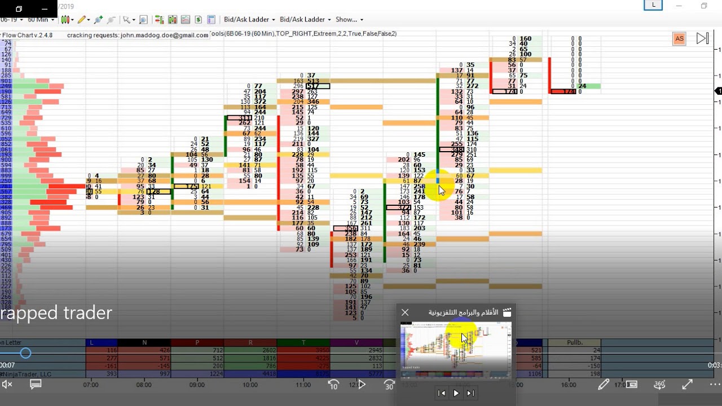Viewport: 722px width, 406px height.
Task: Select the L column header
Action: pos(102,342)
